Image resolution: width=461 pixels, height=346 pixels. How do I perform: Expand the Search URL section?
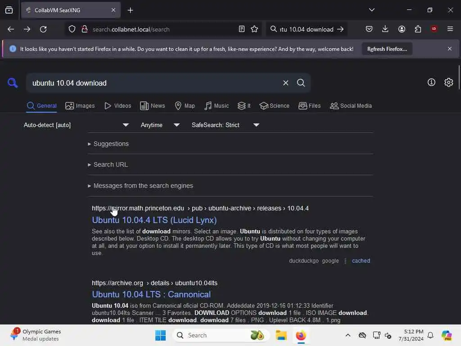(108, 165)
